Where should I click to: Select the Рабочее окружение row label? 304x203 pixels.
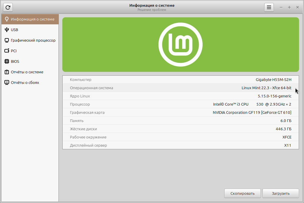[x=88, y=137]
